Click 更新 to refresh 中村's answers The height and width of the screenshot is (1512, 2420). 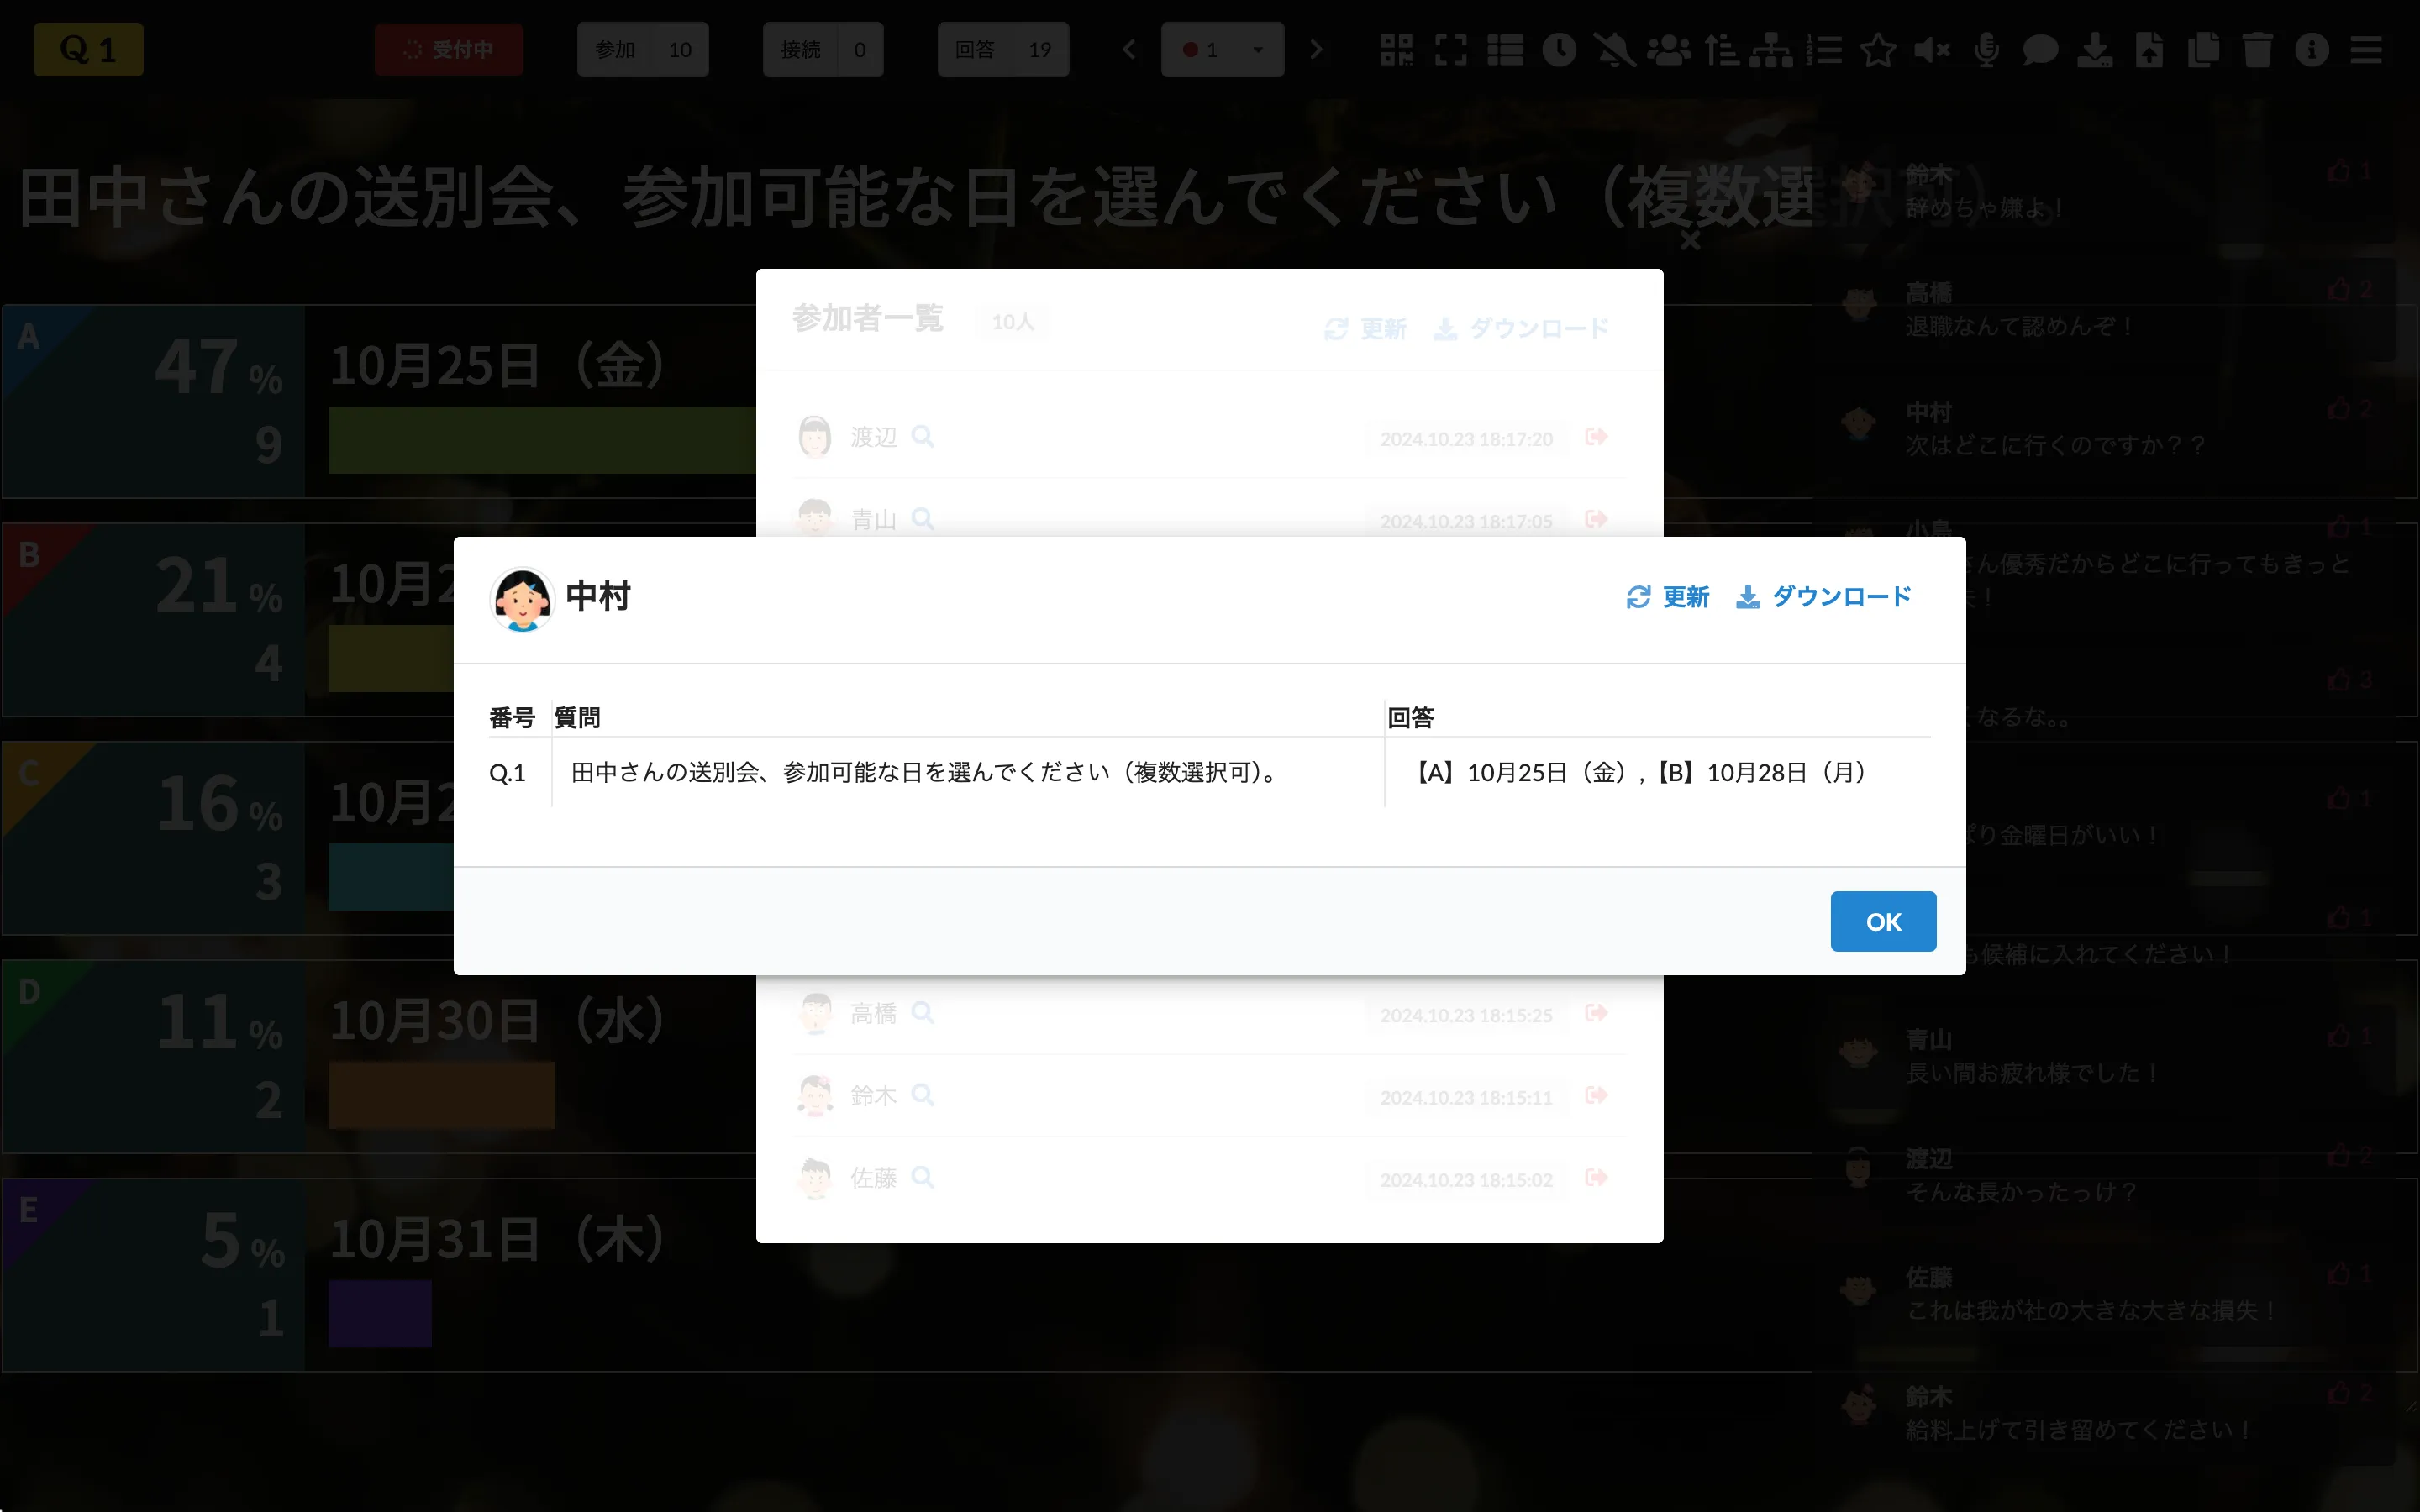1668,596
